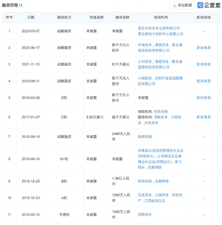Select the date cell 2015-10-23

click(31, 198)
